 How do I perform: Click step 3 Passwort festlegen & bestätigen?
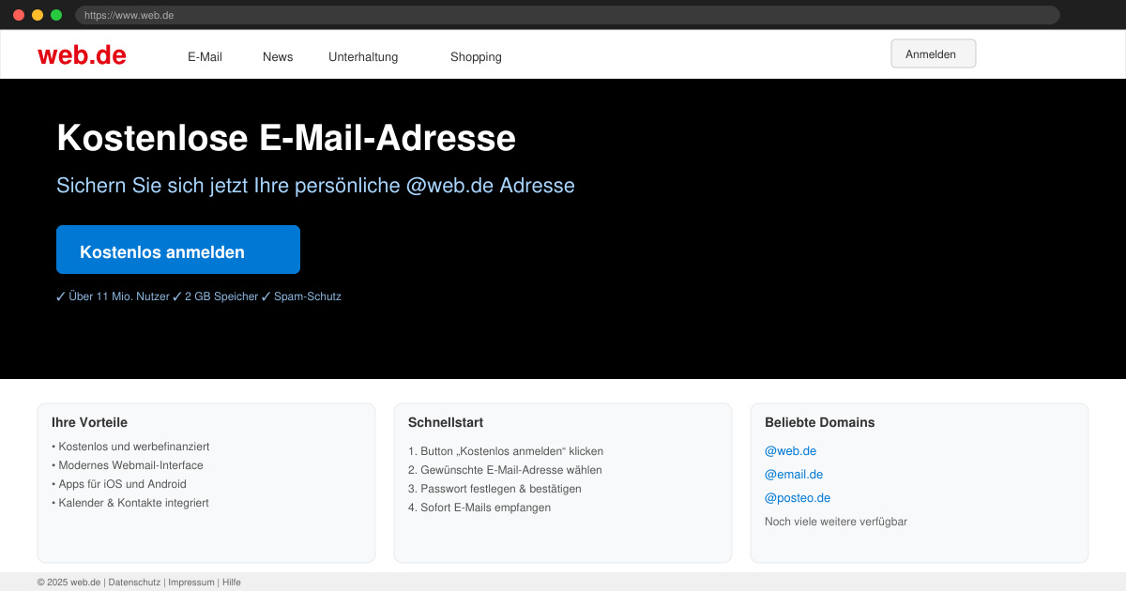(495, 489)
